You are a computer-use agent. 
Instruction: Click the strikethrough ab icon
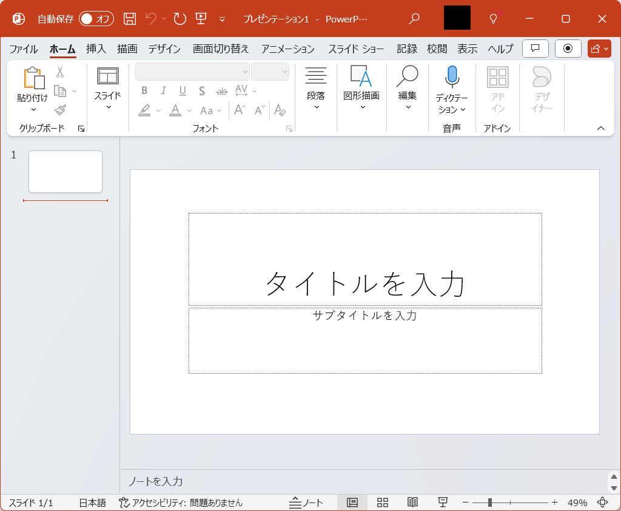pyautogui.click(x=222, y=91)
